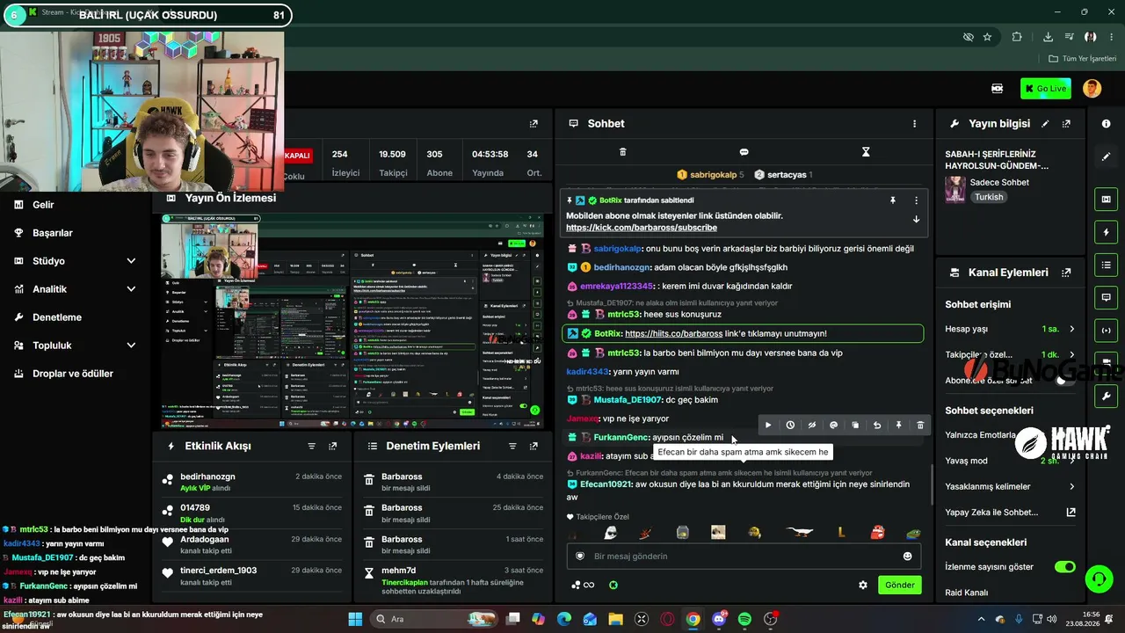1125x633 pixels.
Task: Open Gelir in the sidebar
Action: pyautogui.click(x=76, y=205)
